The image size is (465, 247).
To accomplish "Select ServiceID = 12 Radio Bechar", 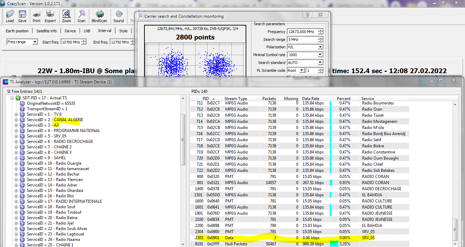I will click(53, 174).
